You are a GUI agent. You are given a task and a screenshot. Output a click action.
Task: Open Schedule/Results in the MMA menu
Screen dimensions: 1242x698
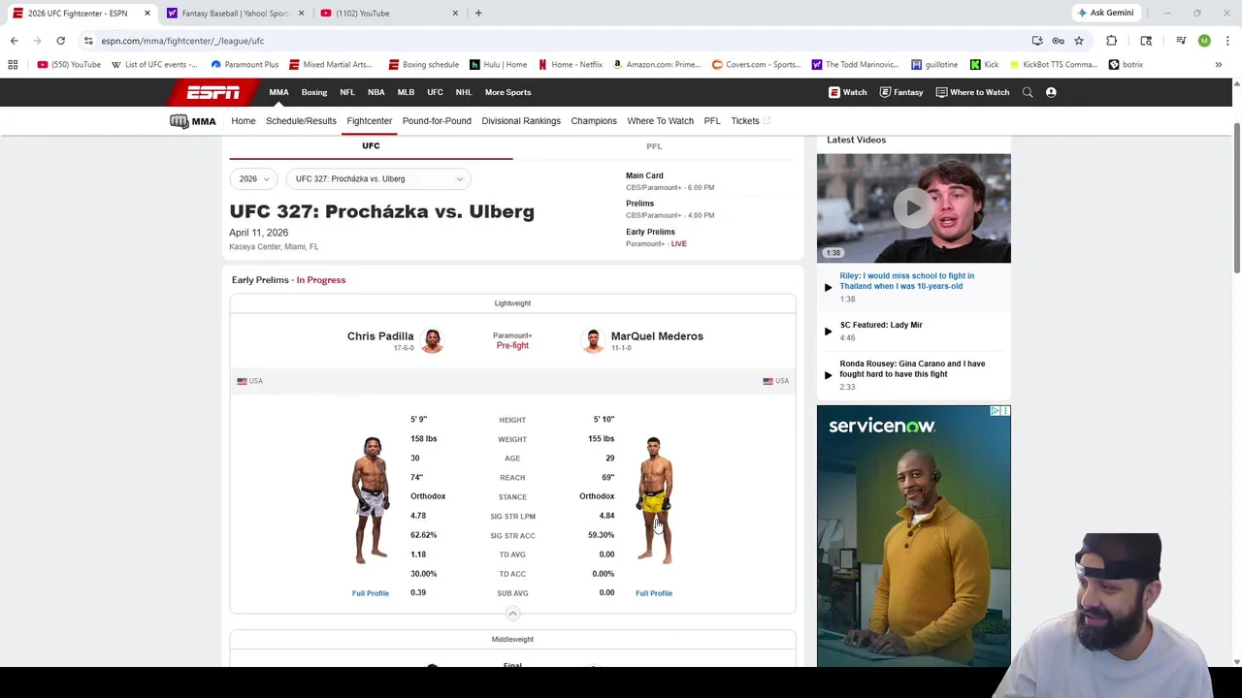pyautogui.click(x=301, y=121)
